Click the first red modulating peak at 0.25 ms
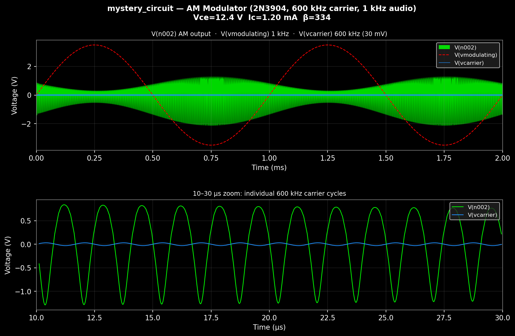 [x=95, y=45]
